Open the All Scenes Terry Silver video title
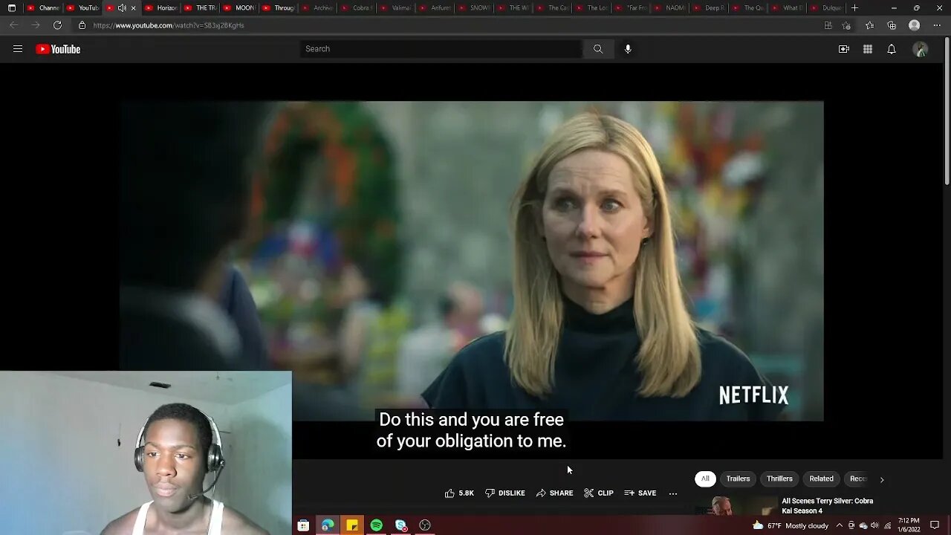 (x=828, y=506)
